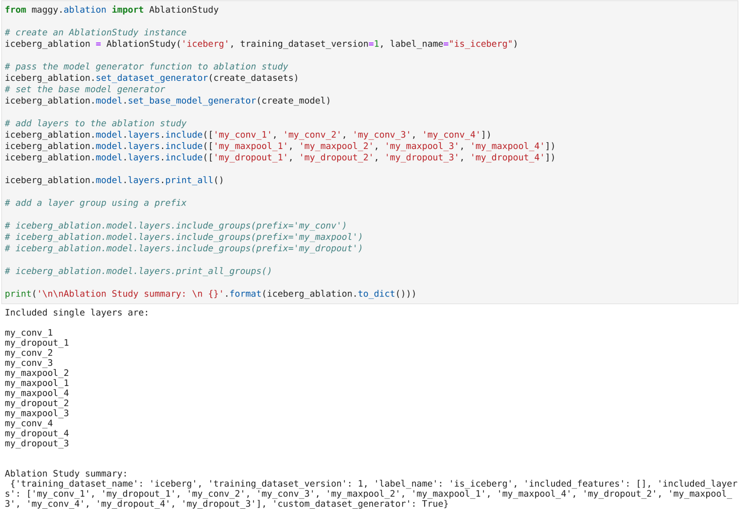Click the 'my_conv_1' string in include list
The height and width of the screenshot is (509, 739).
pos(242,135)
